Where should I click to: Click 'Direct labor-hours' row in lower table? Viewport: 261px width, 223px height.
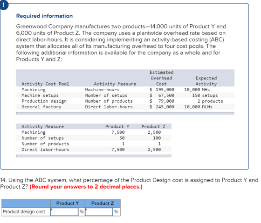[x=45, y=150]
